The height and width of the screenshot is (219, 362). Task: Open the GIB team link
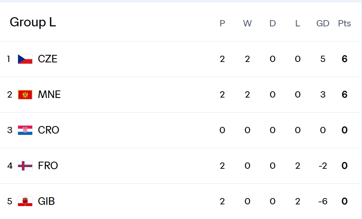click(x=46, y=201)
